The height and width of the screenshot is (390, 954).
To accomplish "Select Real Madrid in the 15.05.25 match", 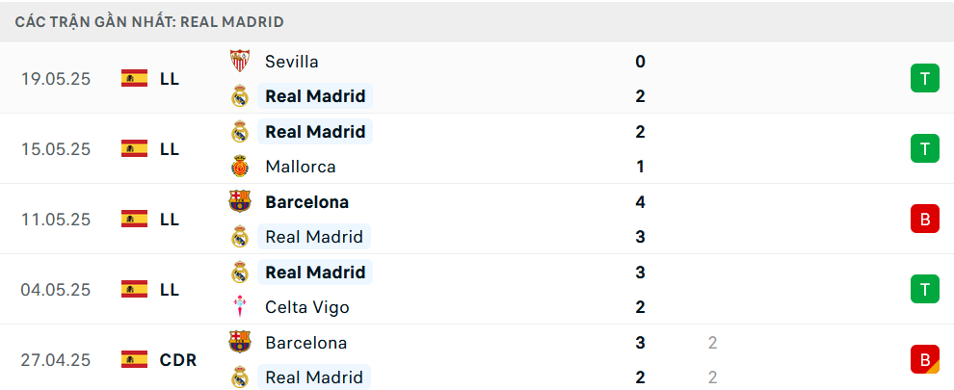I will tap(315, 132).
